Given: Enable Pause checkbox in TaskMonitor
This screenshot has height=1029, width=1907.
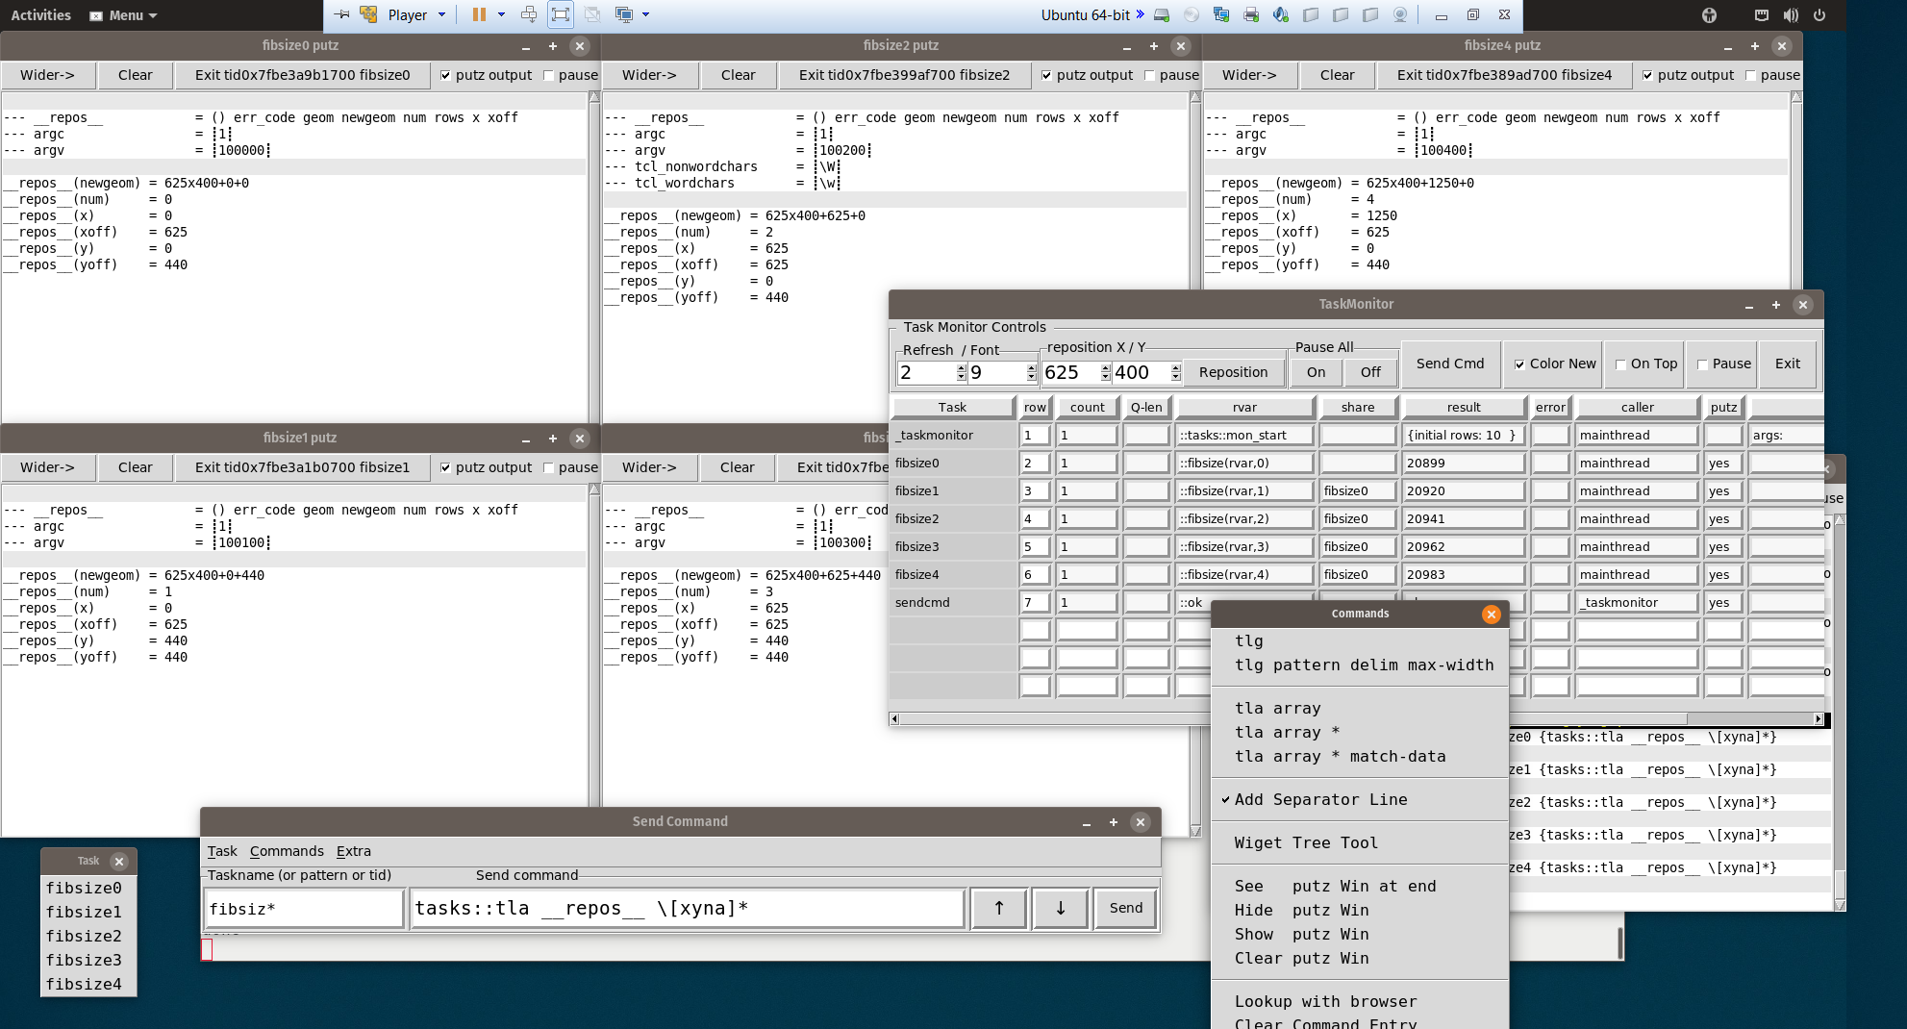Looking at the screenshot, I should 1702,364.
